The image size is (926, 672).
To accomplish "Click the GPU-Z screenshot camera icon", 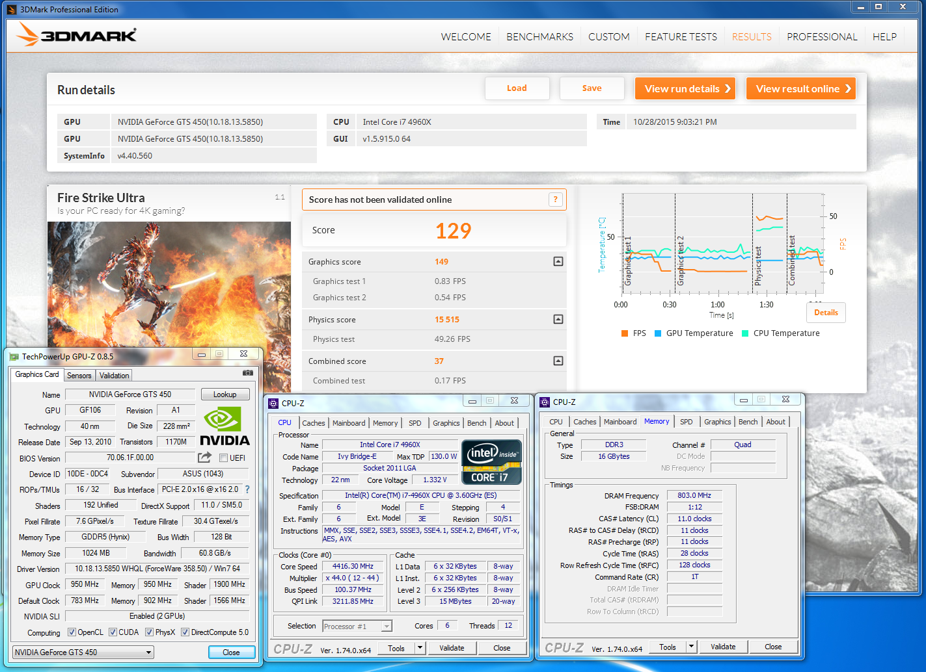I will (x=248, y=373).
